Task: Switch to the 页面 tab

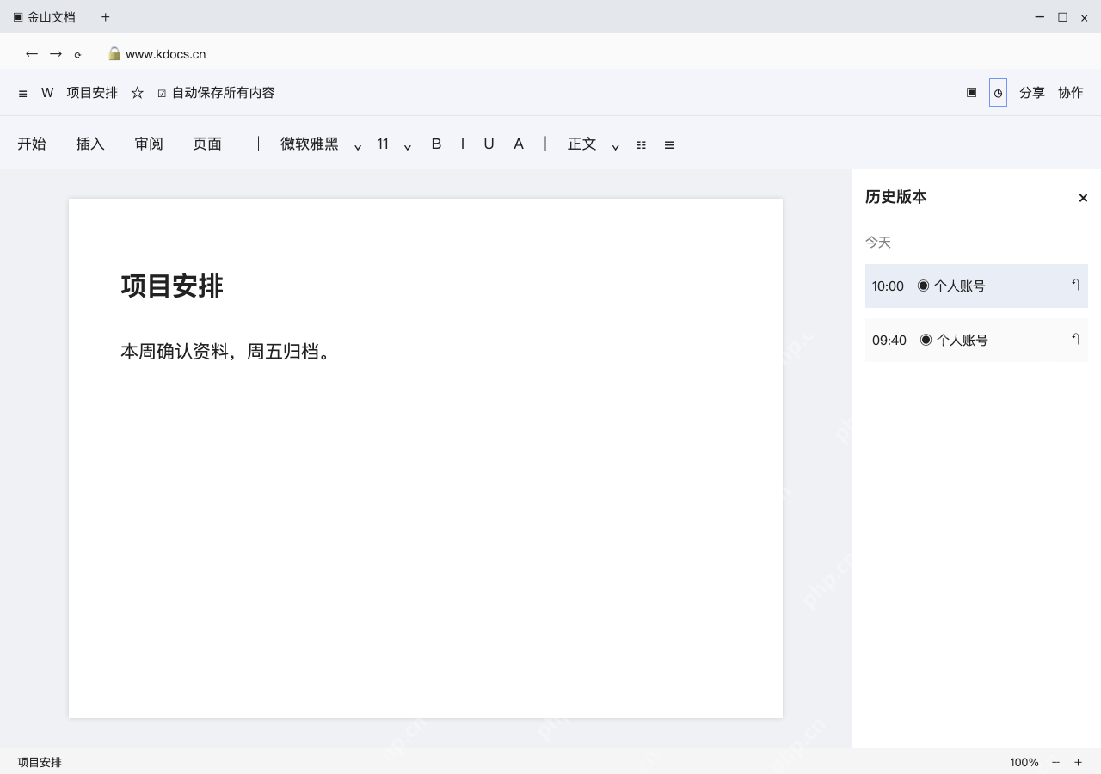Action: coord(207,144)
